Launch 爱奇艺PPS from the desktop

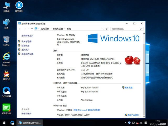click(x=6, y=109)
